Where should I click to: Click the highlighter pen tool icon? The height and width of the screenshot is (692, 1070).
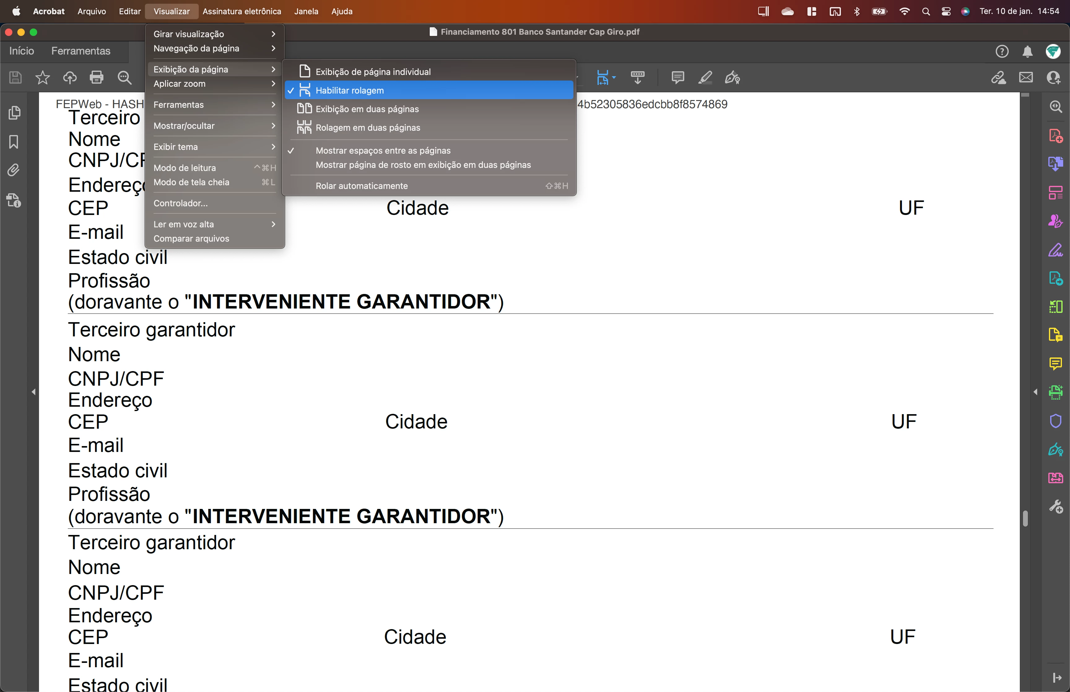(705, 77)
